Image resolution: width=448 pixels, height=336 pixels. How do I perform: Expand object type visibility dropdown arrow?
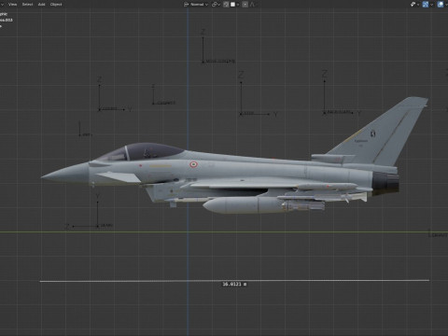[418, 5]
